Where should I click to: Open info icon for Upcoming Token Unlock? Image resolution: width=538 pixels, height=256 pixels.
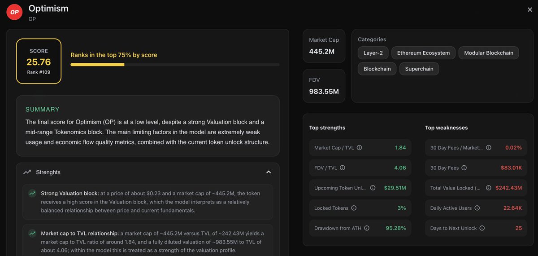pyautogui.click(x=373, y=188)
